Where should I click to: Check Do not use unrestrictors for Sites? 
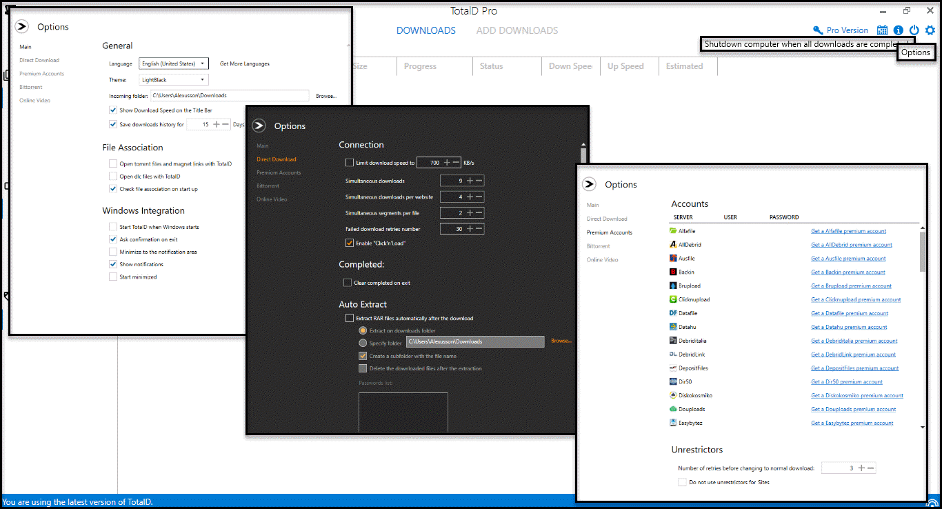(682, 482)
